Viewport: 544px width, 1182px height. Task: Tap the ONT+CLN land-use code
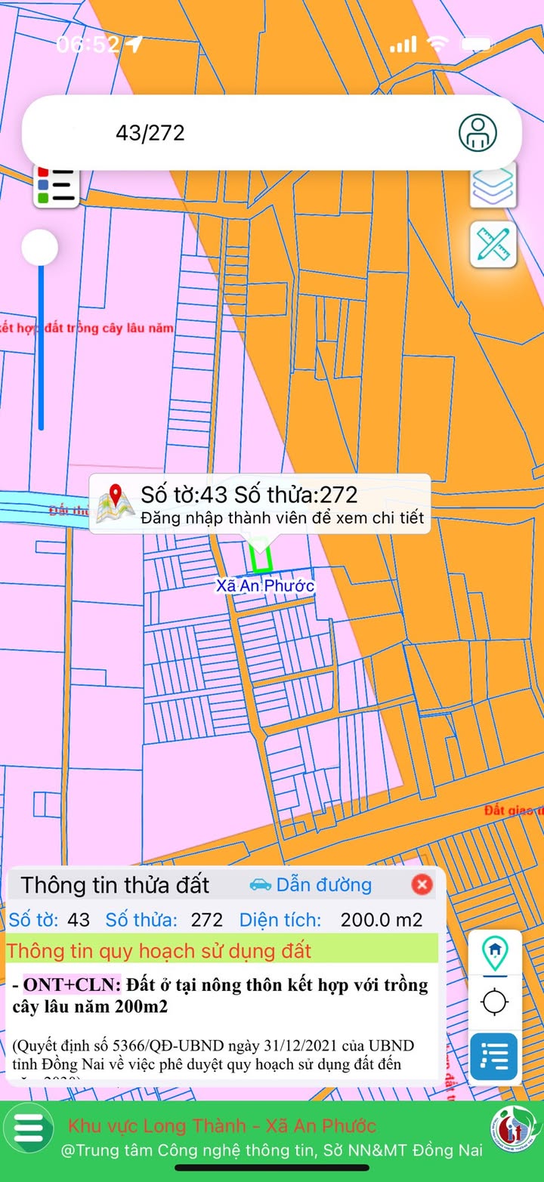[x=72, y=985]
